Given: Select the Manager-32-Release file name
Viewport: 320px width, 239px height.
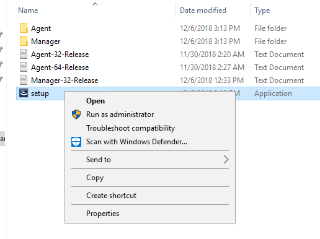Looking at the screenshot, I should point(64,80).
